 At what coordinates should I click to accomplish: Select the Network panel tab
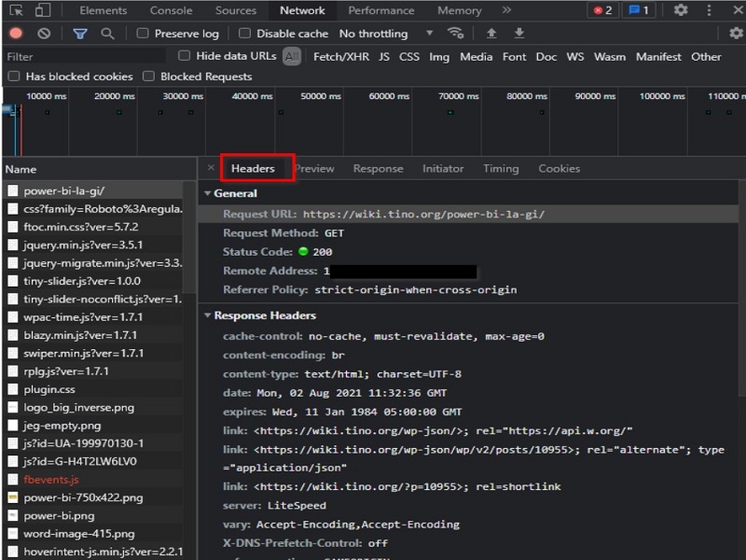(302, 10)
